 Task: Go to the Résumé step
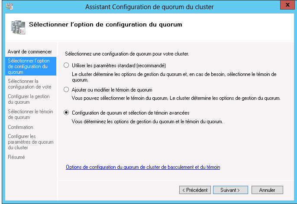pos(16,157)
